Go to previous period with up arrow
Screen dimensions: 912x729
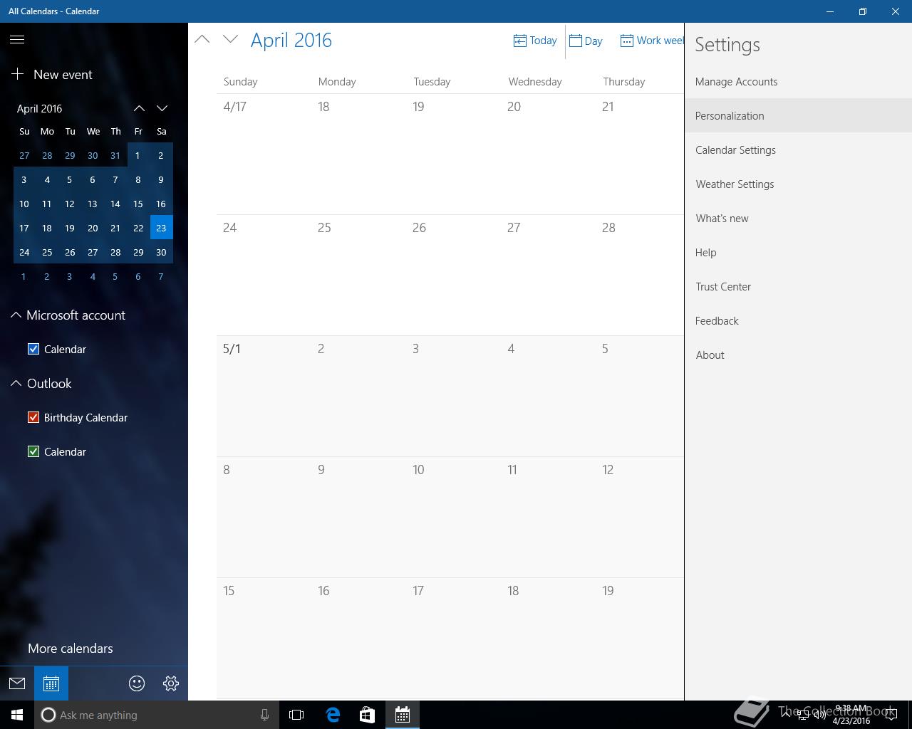pyautogui.click(x=202, y=39)
